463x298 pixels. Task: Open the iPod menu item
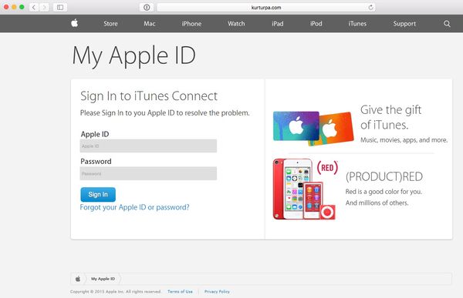pos(316,24)
